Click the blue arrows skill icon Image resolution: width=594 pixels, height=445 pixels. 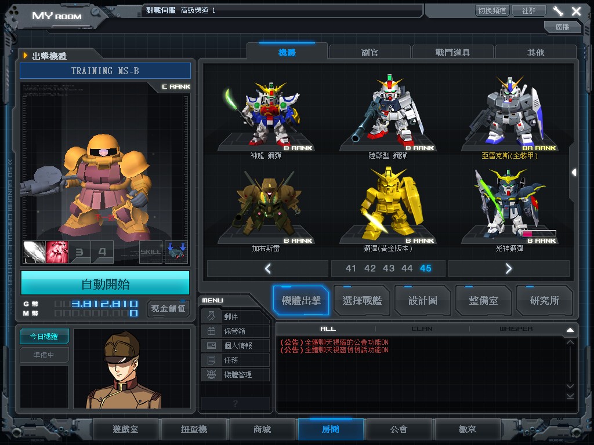click(x=176, y=252)
